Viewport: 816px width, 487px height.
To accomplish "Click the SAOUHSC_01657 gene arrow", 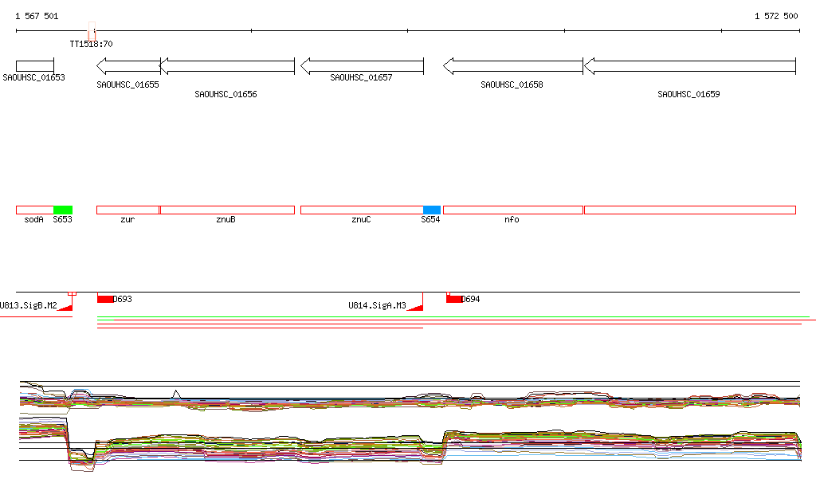I will [x=361, y=65].
